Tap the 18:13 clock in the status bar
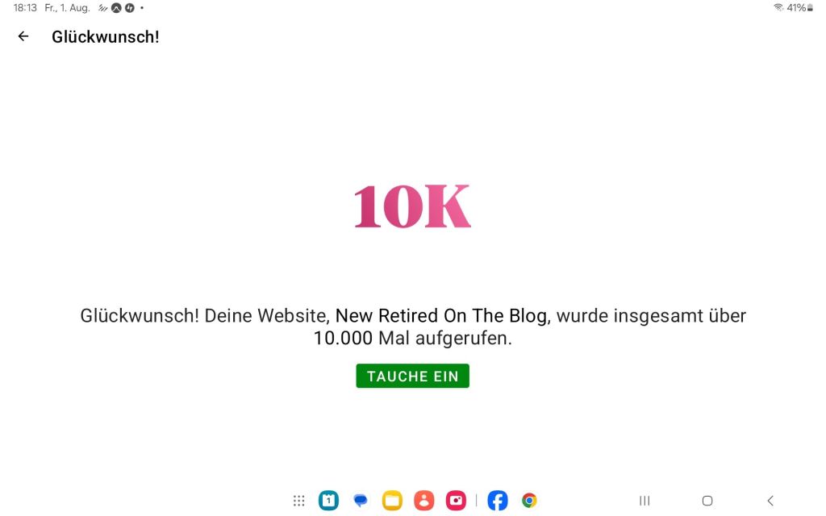The height and width of the screenshot is (516, 826). point(25,8)
